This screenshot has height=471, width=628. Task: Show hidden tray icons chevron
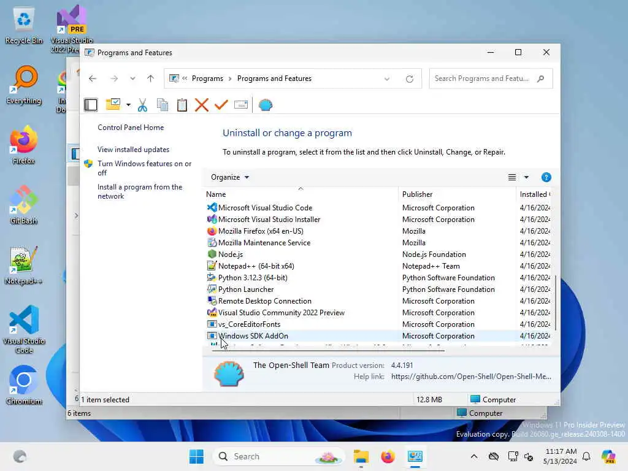(474, 456)
